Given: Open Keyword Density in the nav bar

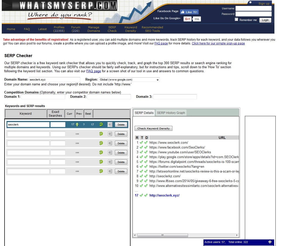Looking at the screenshot, I should tap(131, 29).
